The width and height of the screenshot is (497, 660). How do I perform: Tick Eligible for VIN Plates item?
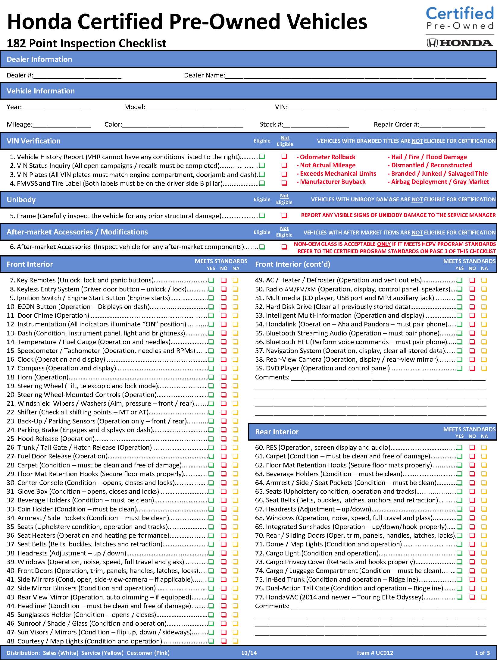click(x=262, y=174)
